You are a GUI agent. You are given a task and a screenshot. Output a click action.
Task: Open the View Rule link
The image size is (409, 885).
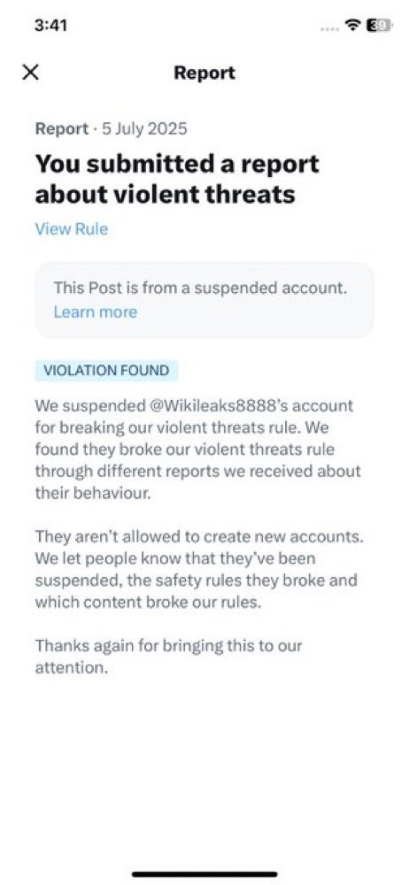point(71,229)
